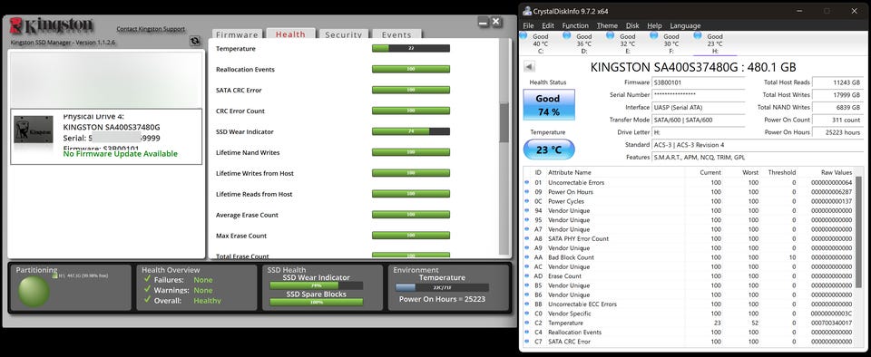This screenshot has height=357, width=871.
Task: Open the Theme menu
Action: click(607, 25)
